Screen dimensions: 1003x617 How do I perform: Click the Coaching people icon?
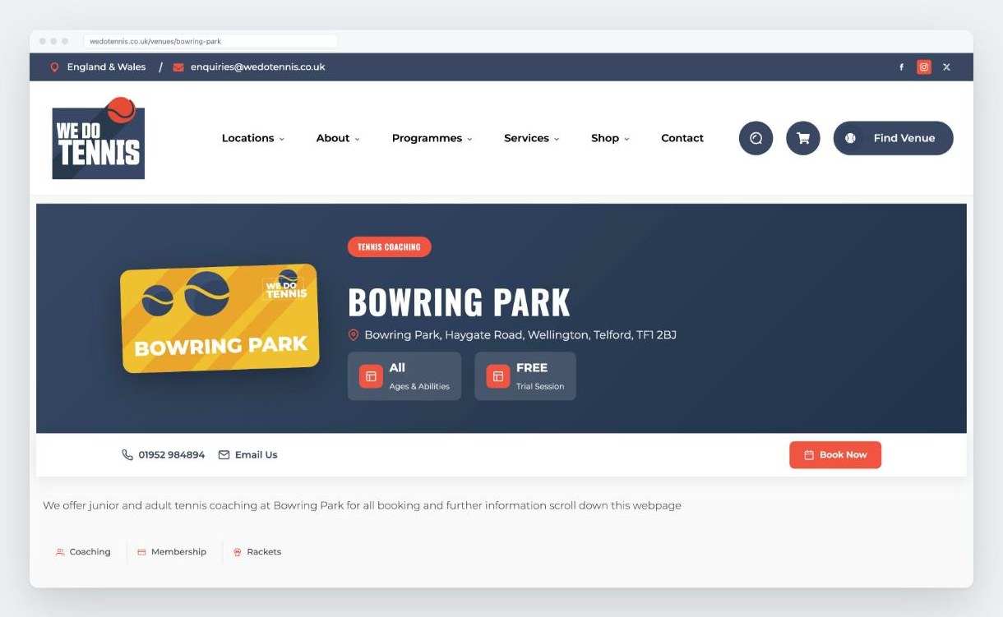[x=60, y=552]
